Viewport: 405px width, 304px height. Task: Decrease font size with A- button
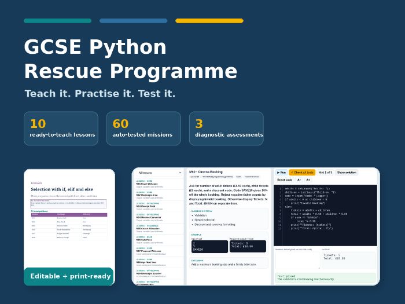pos(299,180)
